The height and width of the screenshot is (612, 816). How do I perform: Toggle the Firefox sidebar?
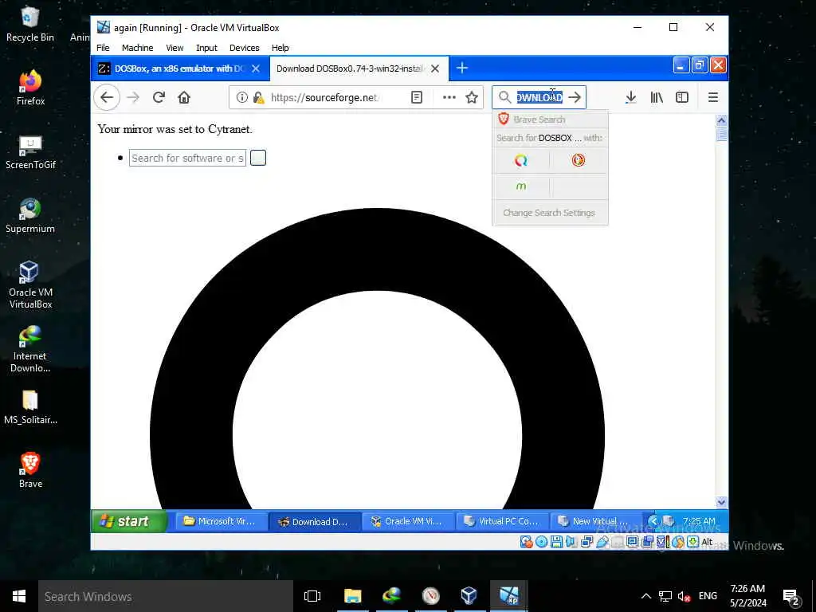click(682, 97)
